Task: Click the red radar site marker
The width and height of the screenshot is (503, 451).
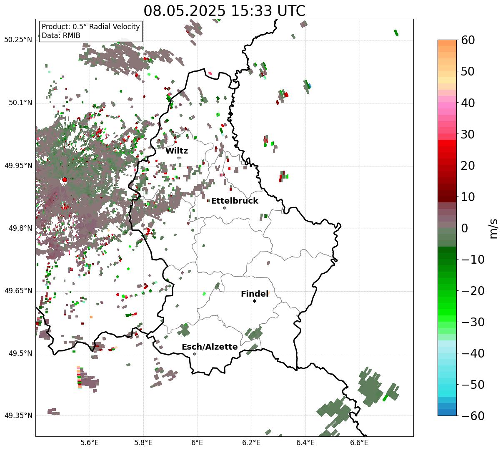Action: [65, 180]
